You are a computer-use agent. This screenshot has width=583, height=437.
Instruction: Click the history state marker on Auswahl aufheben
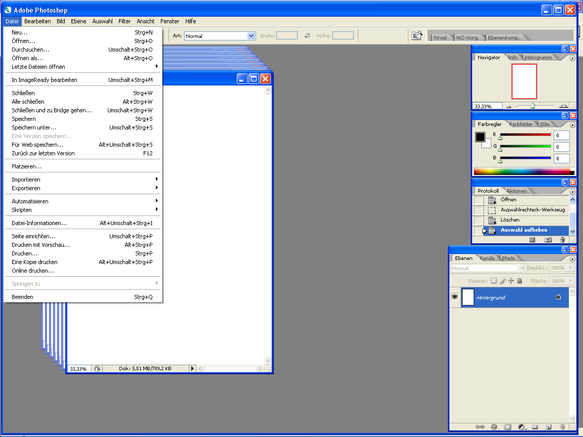click(484, 231)
